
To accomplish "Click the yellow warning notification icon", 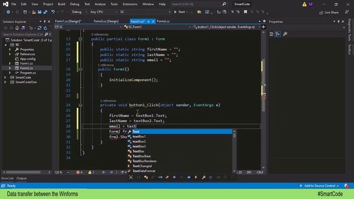I will (x=304, y=4).
